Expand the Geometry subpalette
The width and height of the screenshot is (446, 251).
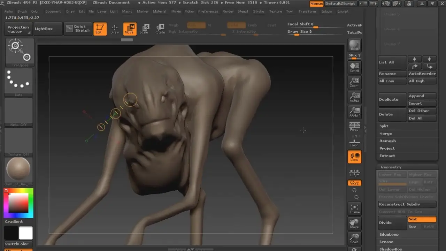point(391,167)
